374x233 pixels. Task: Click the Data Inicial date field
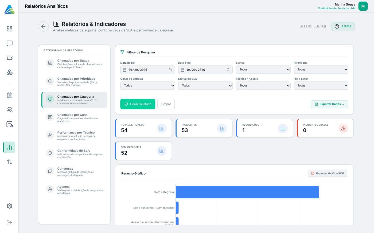tap(147, 70)
